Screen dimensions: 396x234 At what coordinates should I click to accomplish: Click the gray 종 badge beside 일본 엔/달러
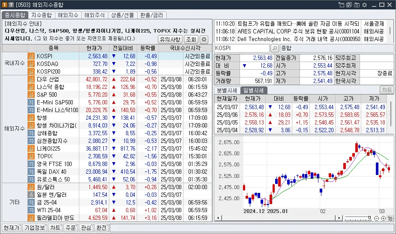point(31,195)
